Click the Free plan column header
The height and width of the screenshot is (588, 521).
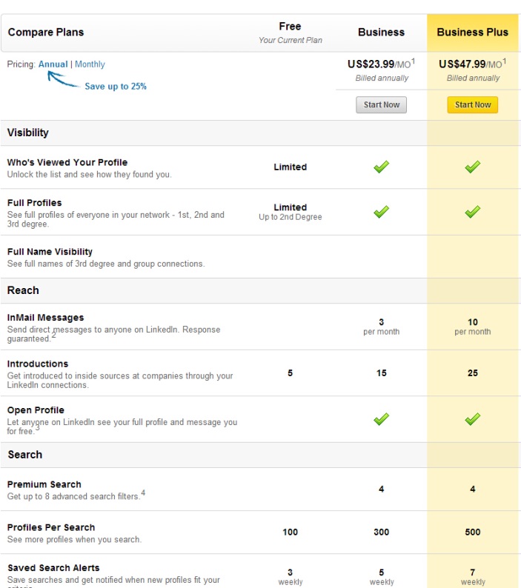290,27
